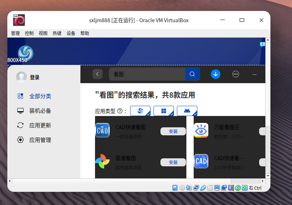Click the shared folders status icon
Screen dimensions: 292x205
[x=210, y=188]
